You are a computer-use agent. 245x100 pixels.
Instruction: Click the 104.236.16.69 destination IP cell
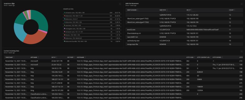(x=57, y=72)
